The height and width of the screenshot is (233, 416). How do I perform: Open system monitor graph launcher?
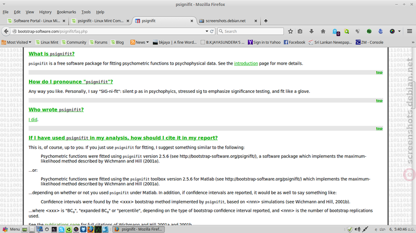(98, 229)
